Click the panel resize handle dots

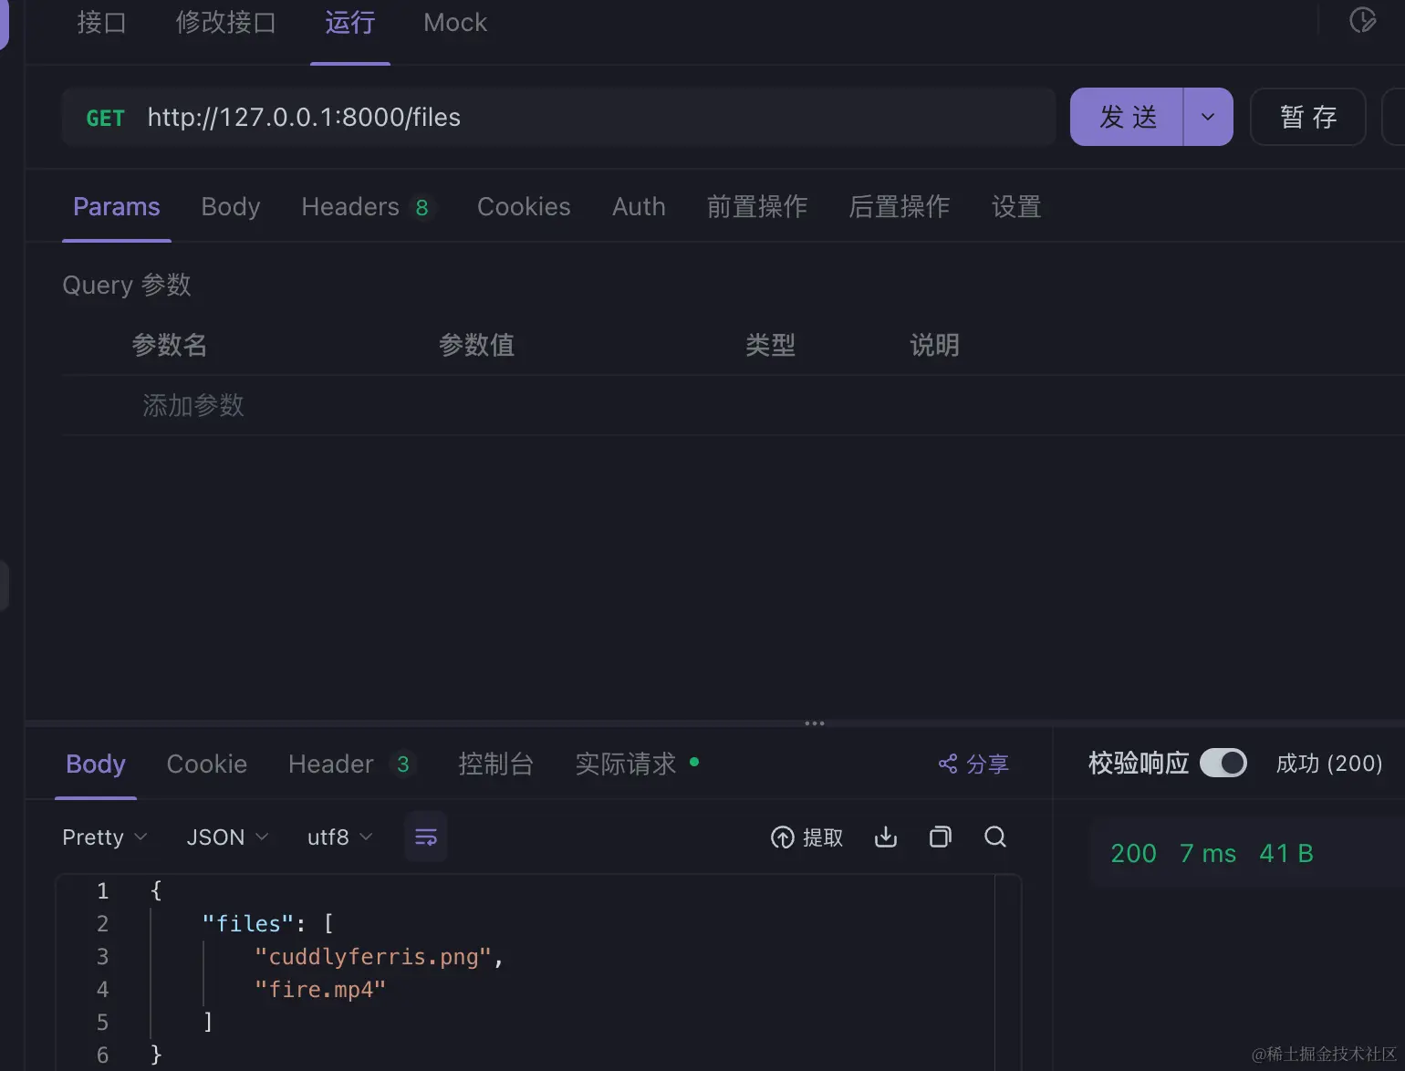click(815, 723)
